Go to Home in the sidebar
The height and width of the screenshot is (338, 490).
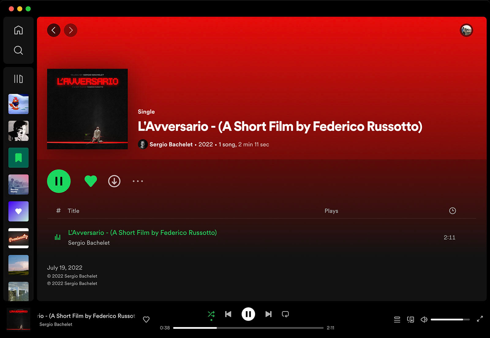[x=18, y=30]
